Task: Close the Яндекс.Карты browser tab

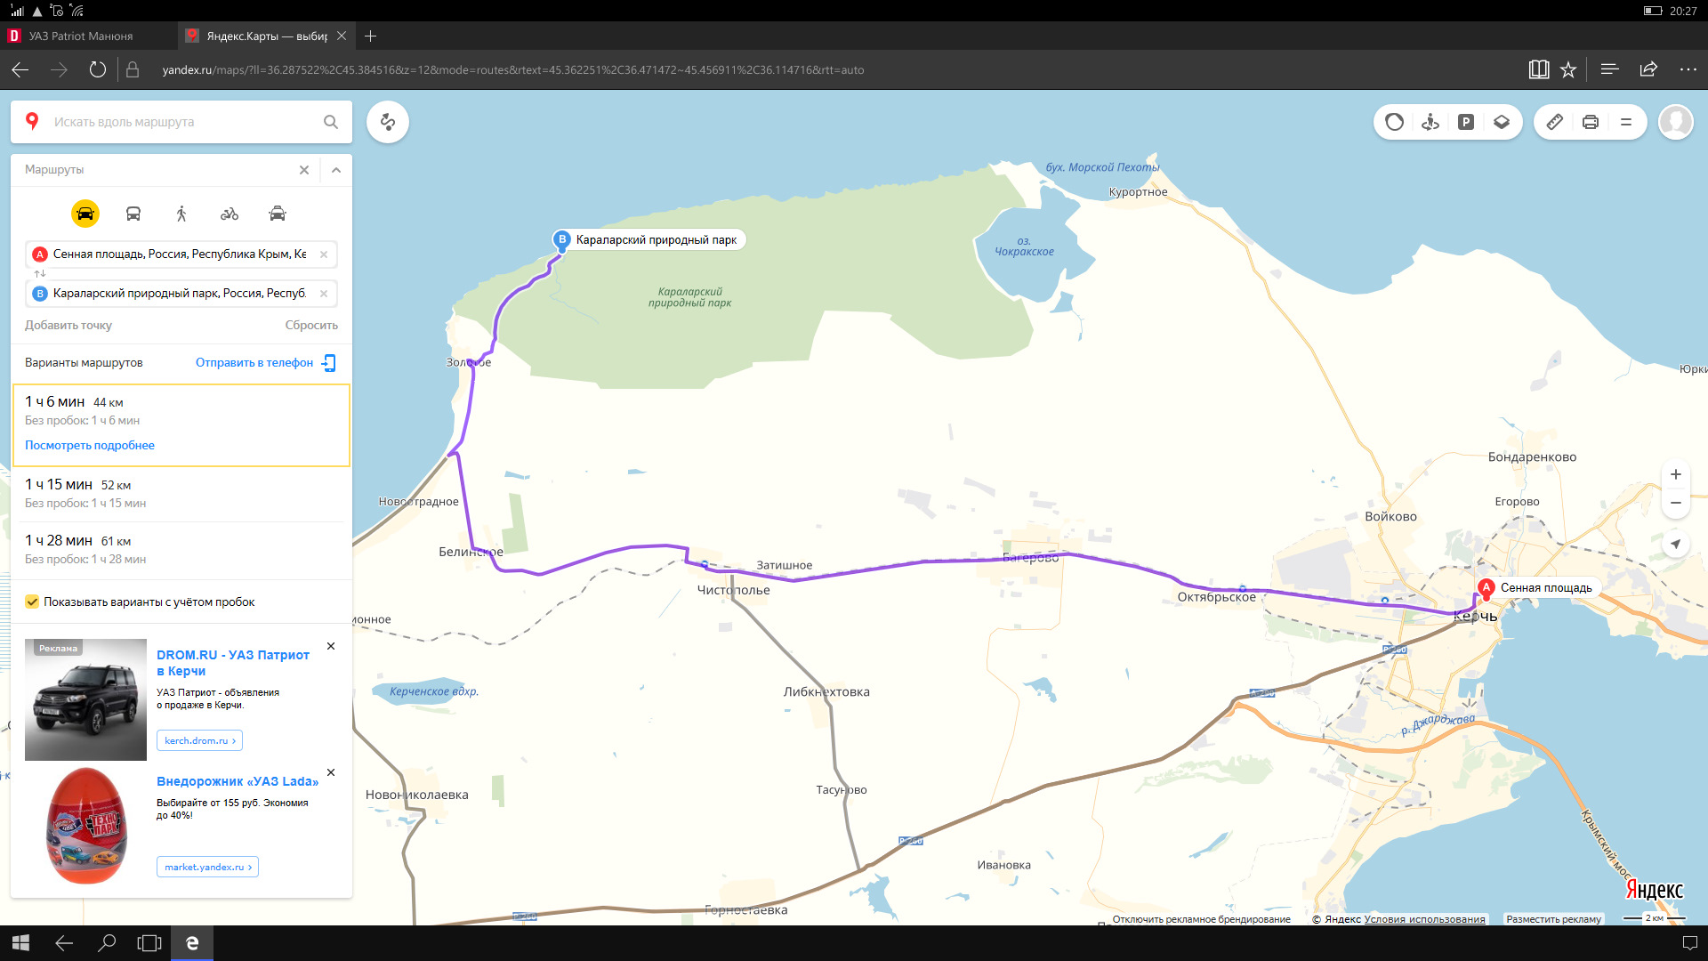Action: [x=342, y=36]
